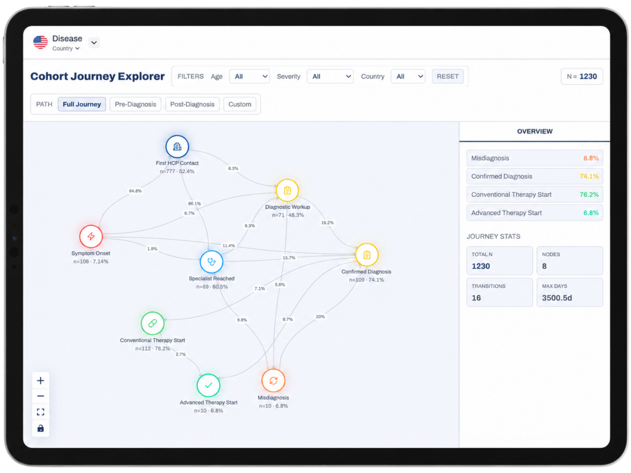Viewport: 631px width, 473px height.
Task: Switch to Post-Diagnosis path
Action: pos(192,104)
